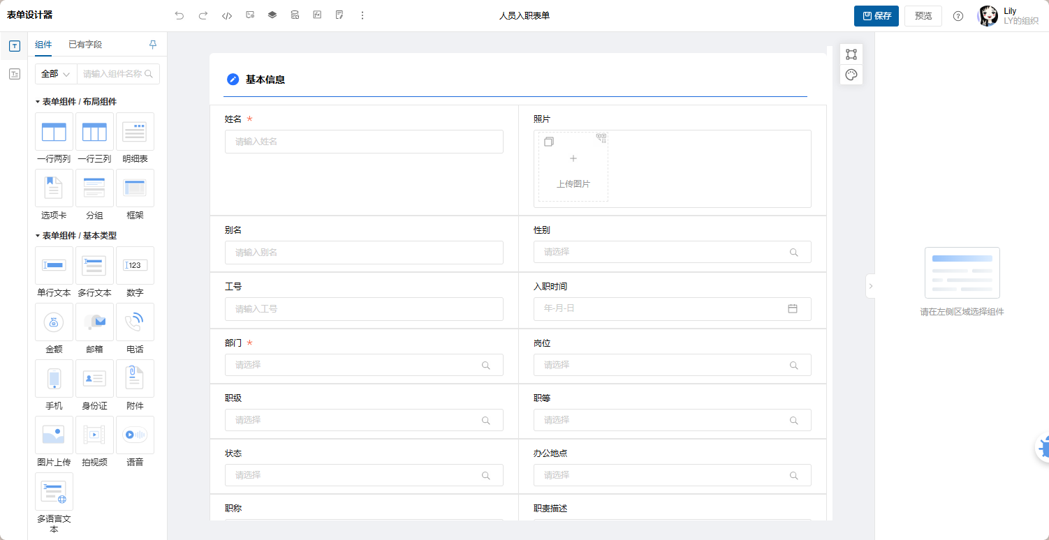Collapse the 表单组件 / 布局组件 section
Screen dimensions: 1049x540
[x=38, y=102]
